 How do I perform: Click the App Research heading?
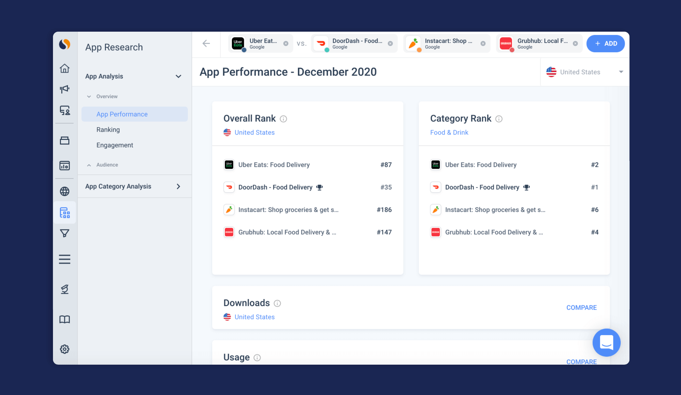point(114,47)
